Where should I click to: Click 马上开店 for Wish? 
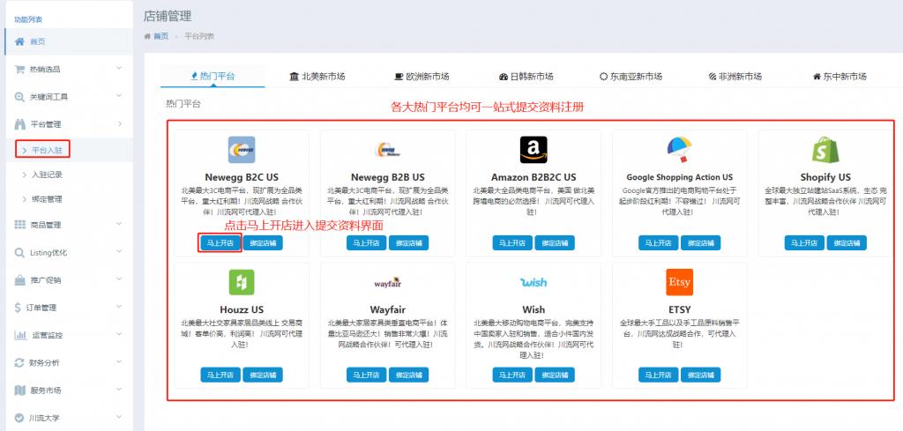[512, 375]
